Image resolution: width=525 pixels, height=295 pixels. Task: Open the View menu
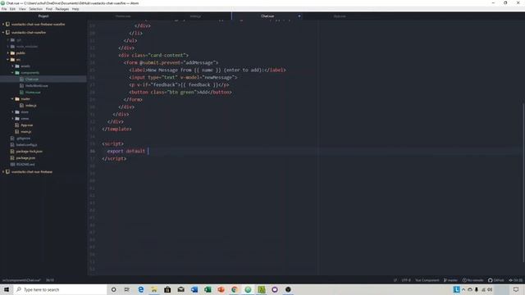pos(22,9)
